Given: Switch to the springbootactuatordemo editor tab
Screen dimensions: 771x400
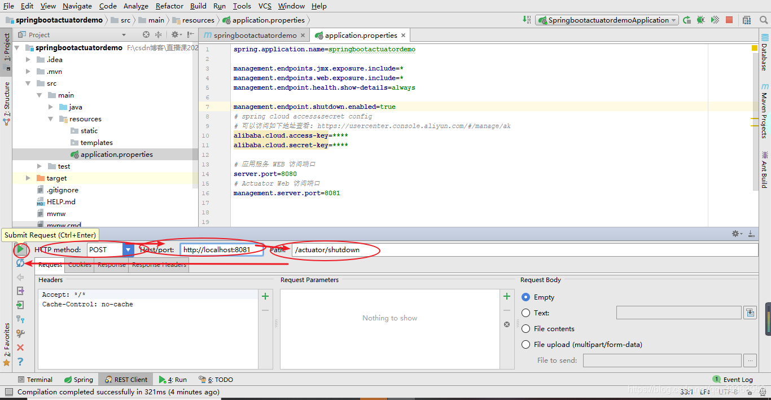Looking at the screenshot, I should click(x=255, y=35).
